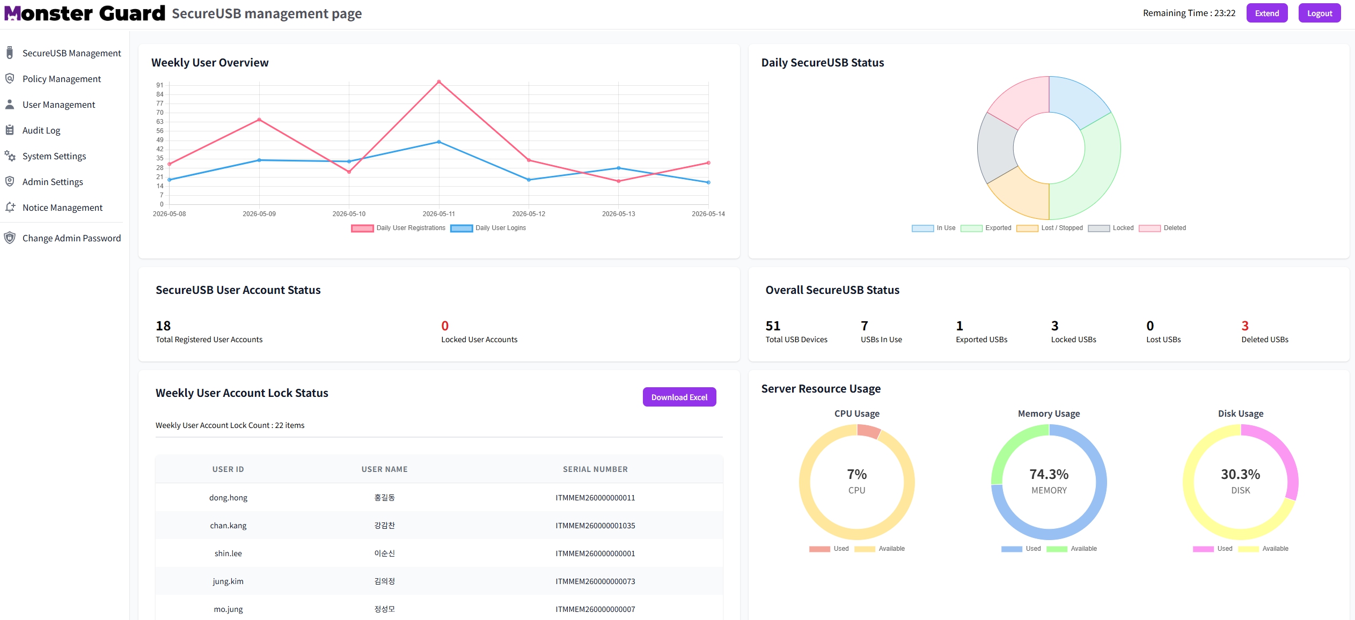Toggle Daily User Logins legend series

(488, 228)
